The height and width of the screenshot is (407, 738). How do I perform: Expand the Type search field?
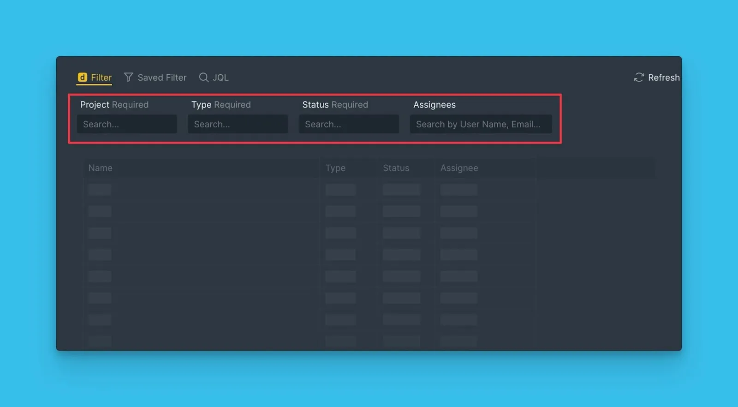[238, 124]
